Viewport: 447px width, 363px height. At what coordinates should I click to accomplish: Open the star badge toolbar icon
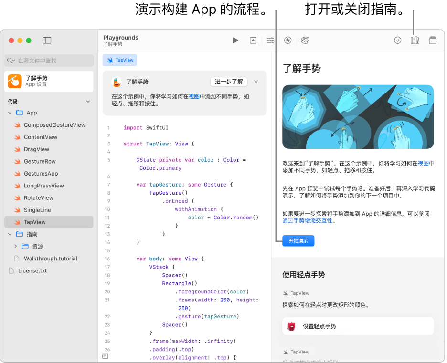pyautogui.click(x=288, y=41)
